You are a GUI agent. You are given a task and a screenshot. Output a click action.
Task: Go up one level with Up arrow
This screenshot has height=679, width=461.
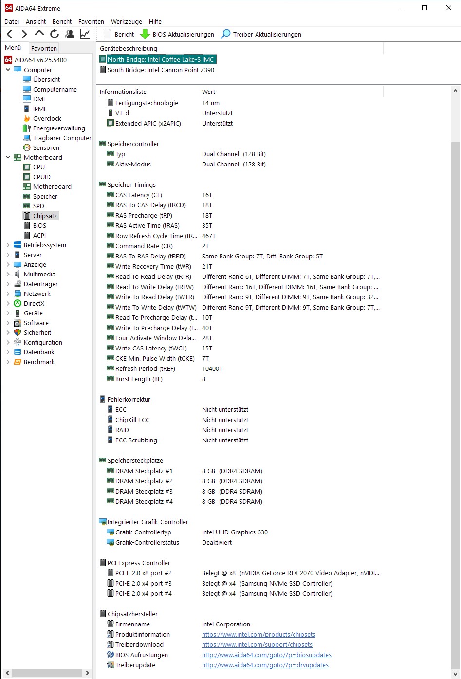point(39,33)
